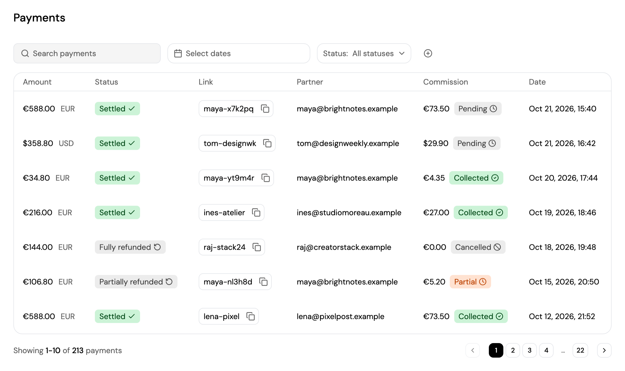Click the Pending badge for $29.90 commission
Image resolution: width=625 pixels, height=371 pixels.
point(477,143)
